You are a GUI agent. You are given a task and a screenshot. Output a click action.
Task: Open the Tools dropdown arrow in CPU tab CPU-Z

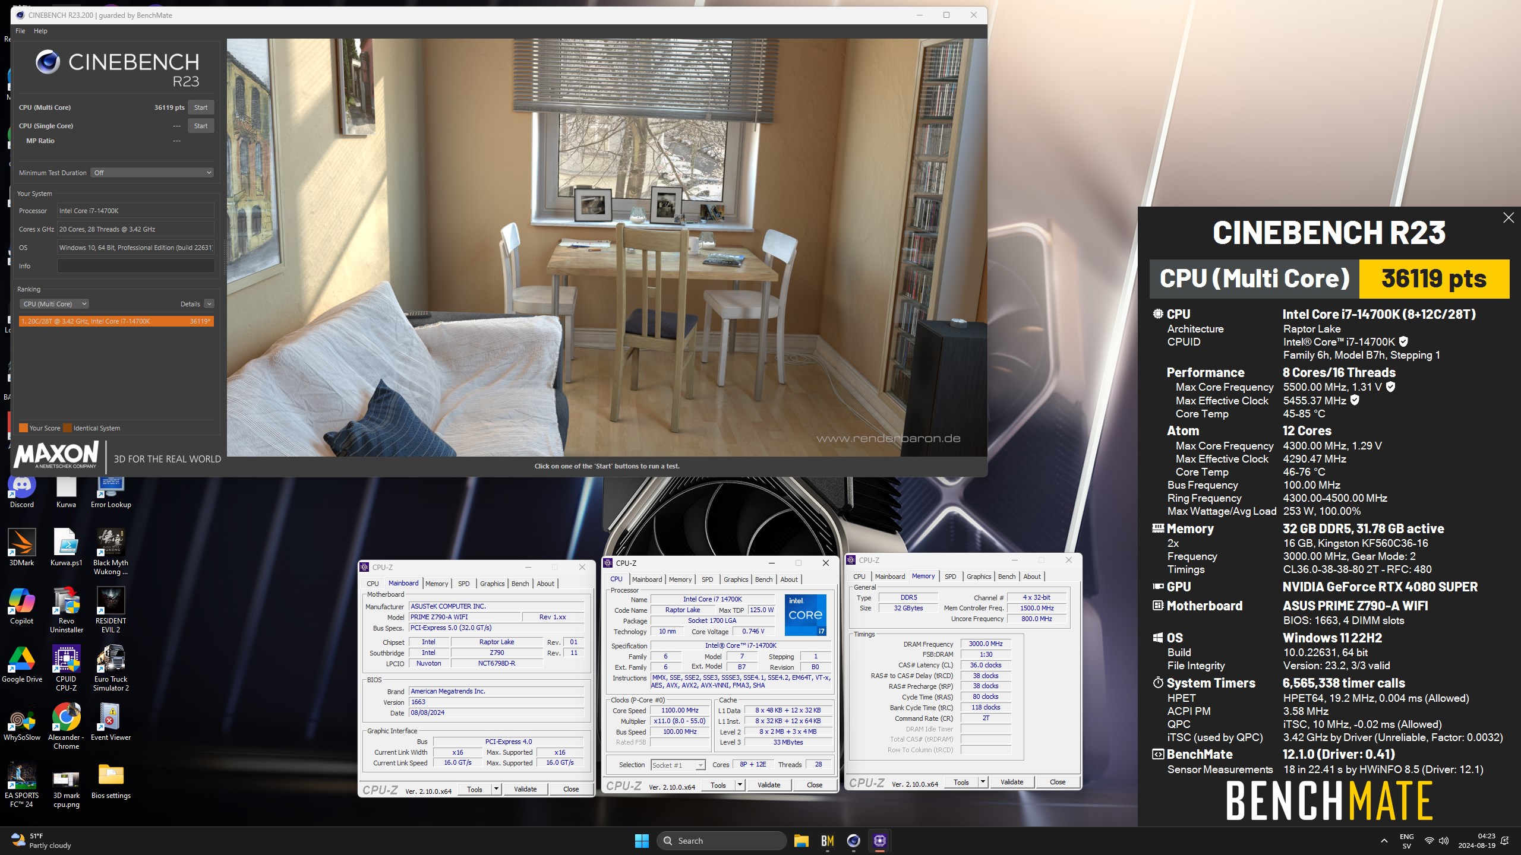coord(740,785)
